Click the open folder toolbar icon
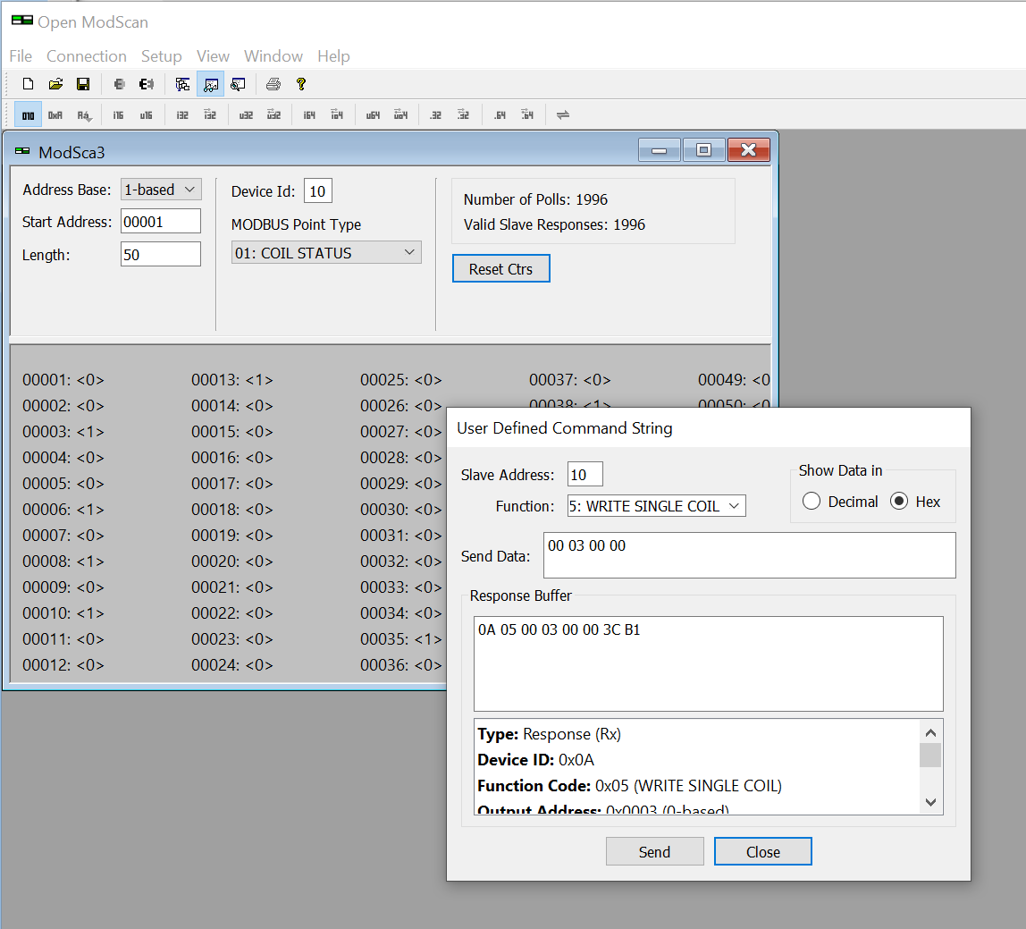The image size is (1026, 929). [55, 84]
